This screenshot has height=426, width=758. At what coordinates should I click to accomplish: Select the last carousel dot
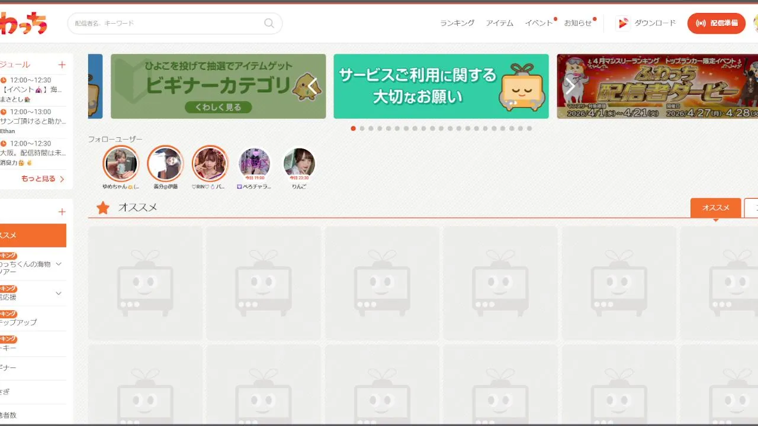(529, 128)
